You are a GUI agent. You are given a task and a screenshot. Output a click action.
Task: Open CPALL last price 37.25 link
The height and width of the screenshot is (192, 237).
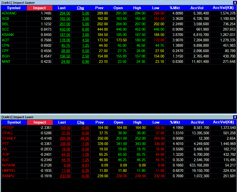[x=66, y=133]
